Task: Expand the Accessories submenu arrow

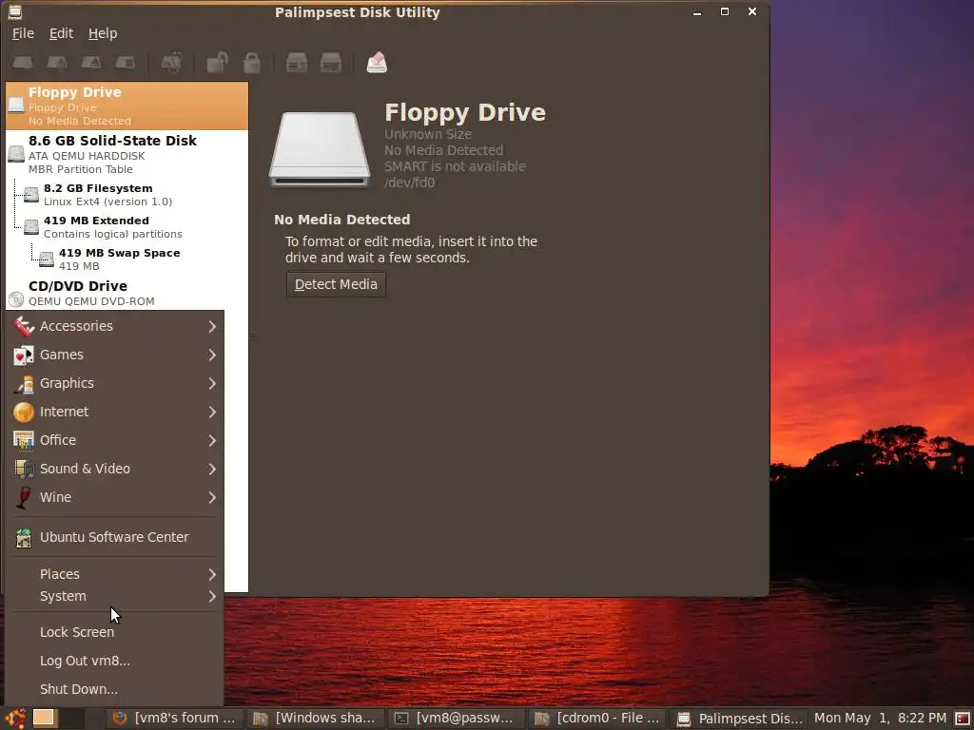Action: 212,327
